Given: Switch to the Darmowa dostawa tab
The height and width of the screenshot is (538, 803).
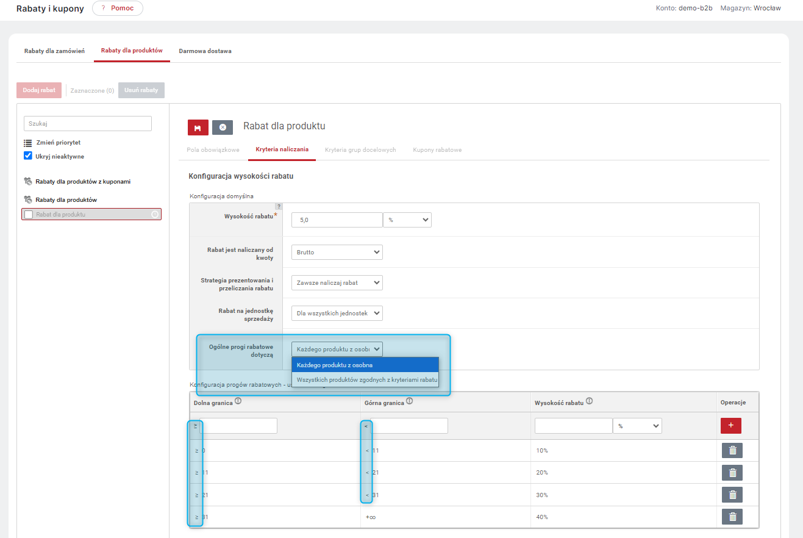Looking at the screenshot, I should 205,51.
